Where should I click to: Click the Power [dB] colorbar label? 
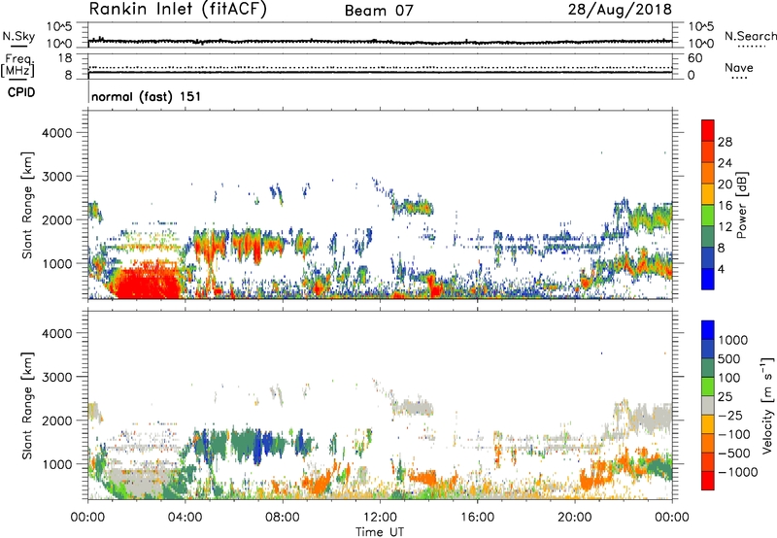point(741,205)
